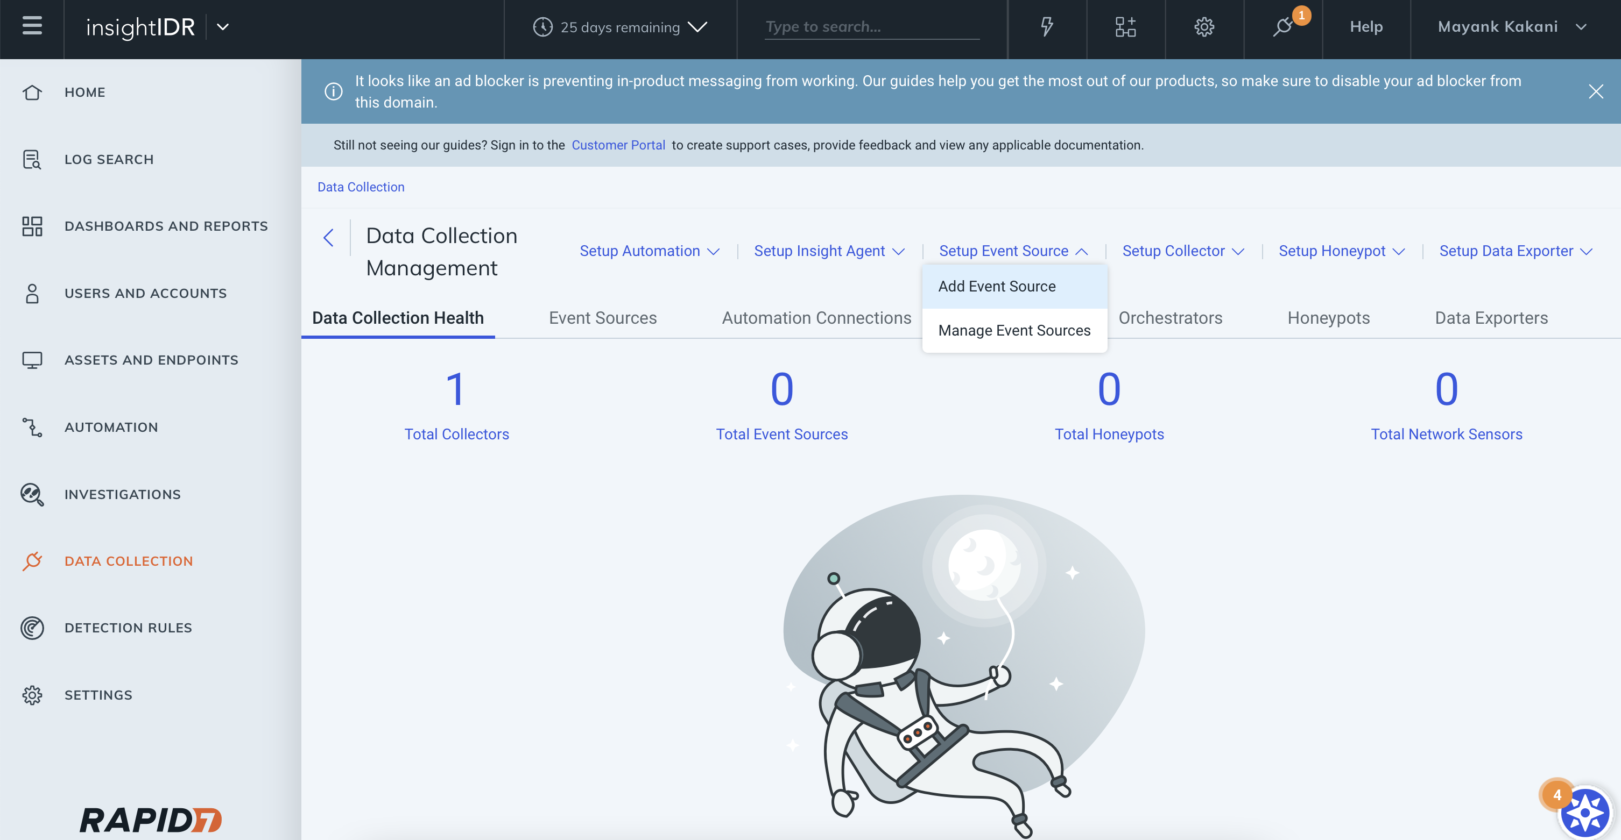Dismiss the ad blocker banner
The height and width of the screenshot is (840, 1621).
tap(1596, 91)
